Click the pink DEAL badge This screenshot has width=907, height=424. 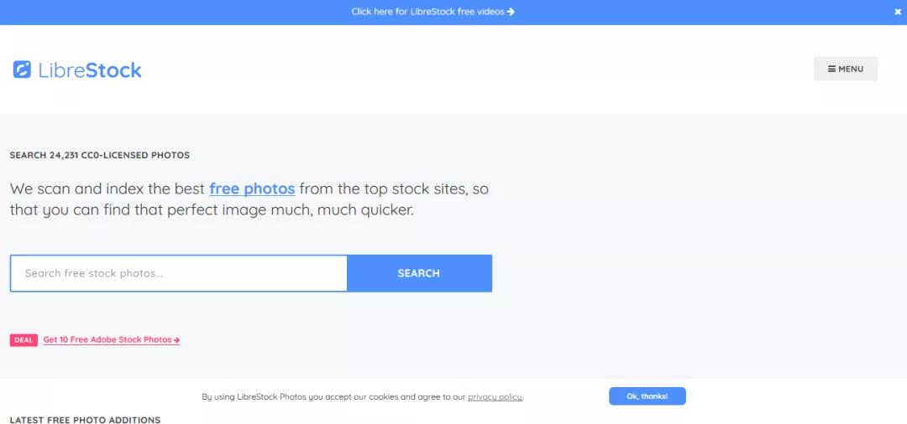[24, 339]
